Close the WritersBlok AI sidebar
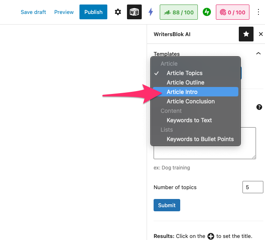 260,34
